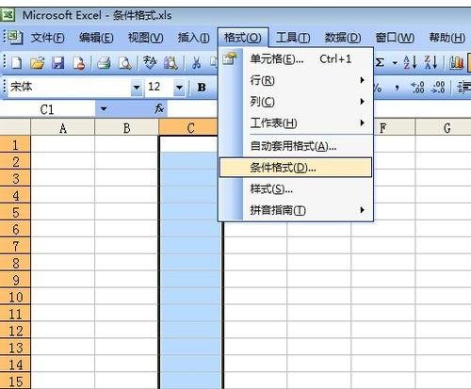Open the Name Box dropdown arrow
This screenshot has width=471, height=389.
tap(104, 109)
